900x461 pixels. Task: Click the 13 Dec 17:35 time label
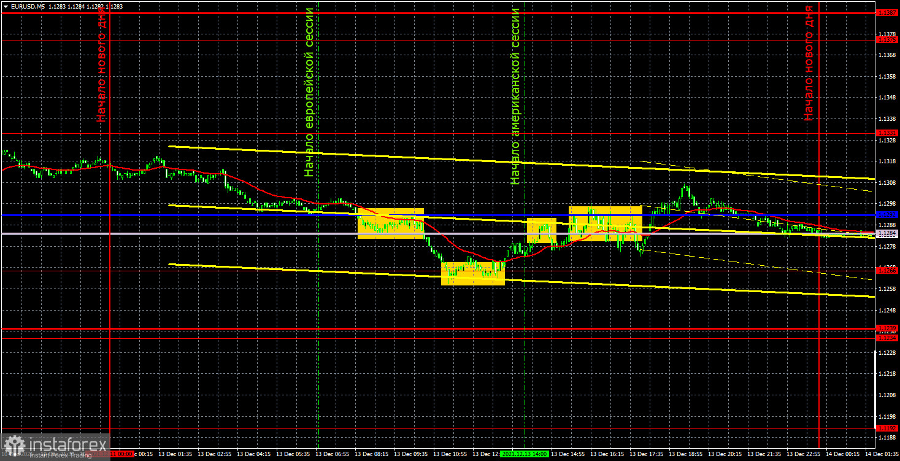click(x=648, y=454)
